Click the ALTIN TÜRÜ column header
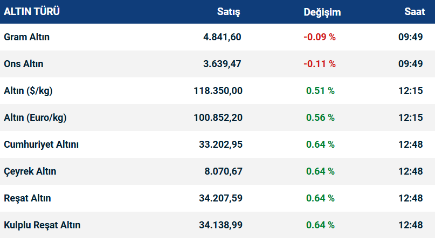 pyautogui.click(x=32, y=11)
